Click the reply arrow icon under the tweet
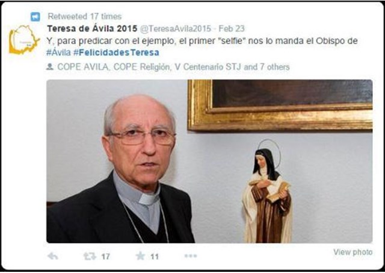This screenshot has width=385, height=273. coord(53,256)
